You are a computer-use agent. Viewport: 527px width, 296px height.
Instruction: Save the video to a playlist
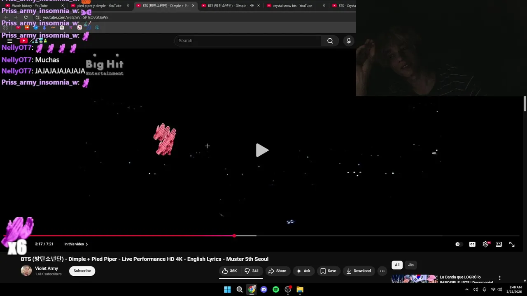coord(328,271)
